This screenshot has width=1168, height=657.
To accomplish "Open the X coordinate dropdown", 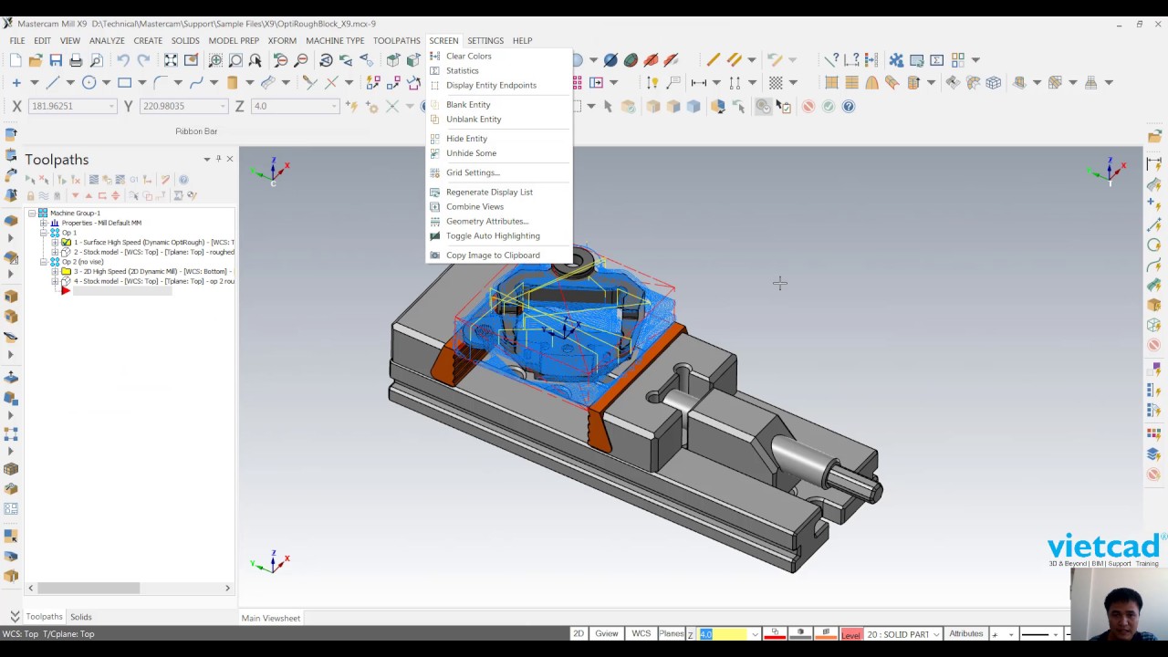I will click(x=111, y=106).
